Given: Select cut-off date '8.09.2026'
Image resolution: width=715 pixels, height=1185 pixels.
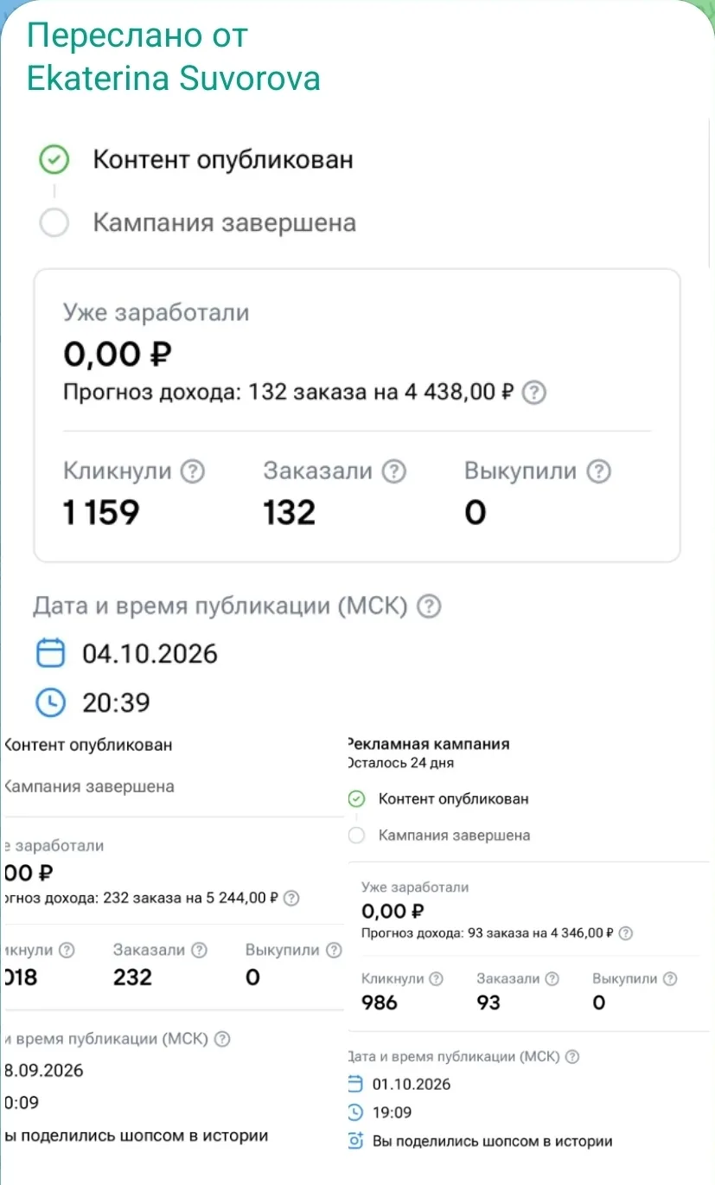Looking at the screenshot, I should [44, 1071].
